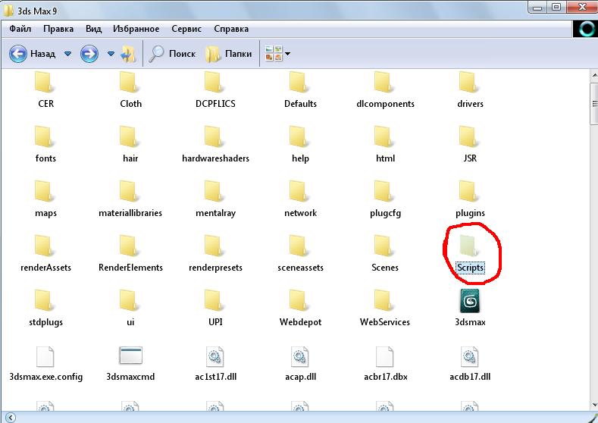
Task: Select the 3dsmaxcmd executable
Action: click(130, 364)
